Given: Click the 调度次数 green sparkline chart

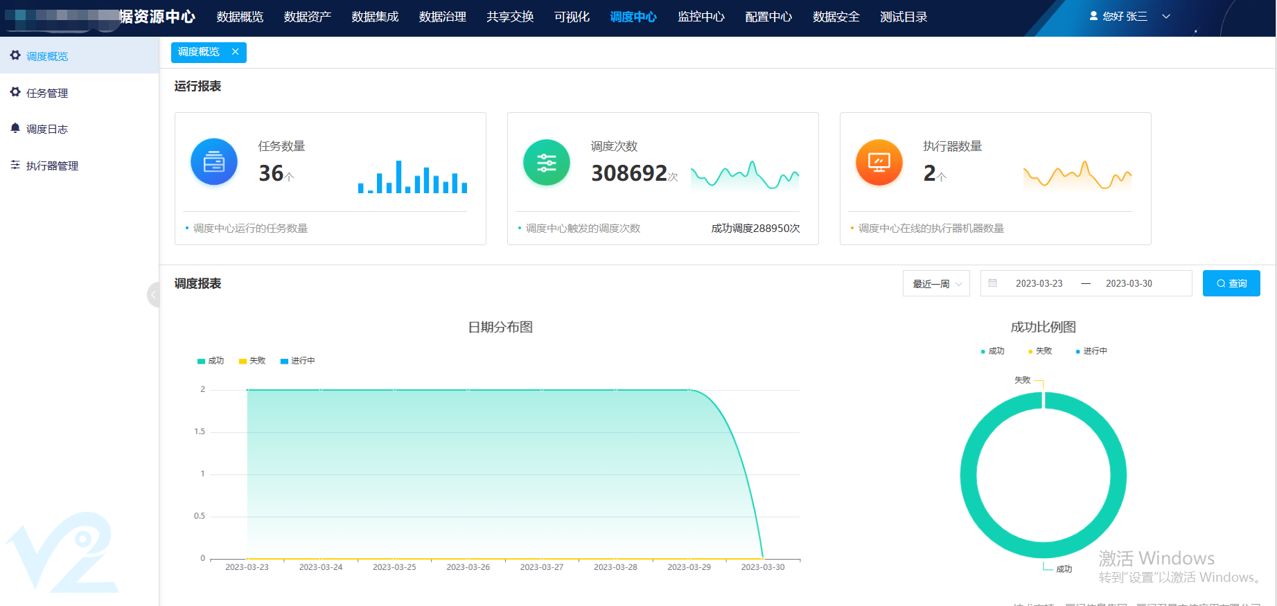Looking at the screenshot, I should click(745, 175).
